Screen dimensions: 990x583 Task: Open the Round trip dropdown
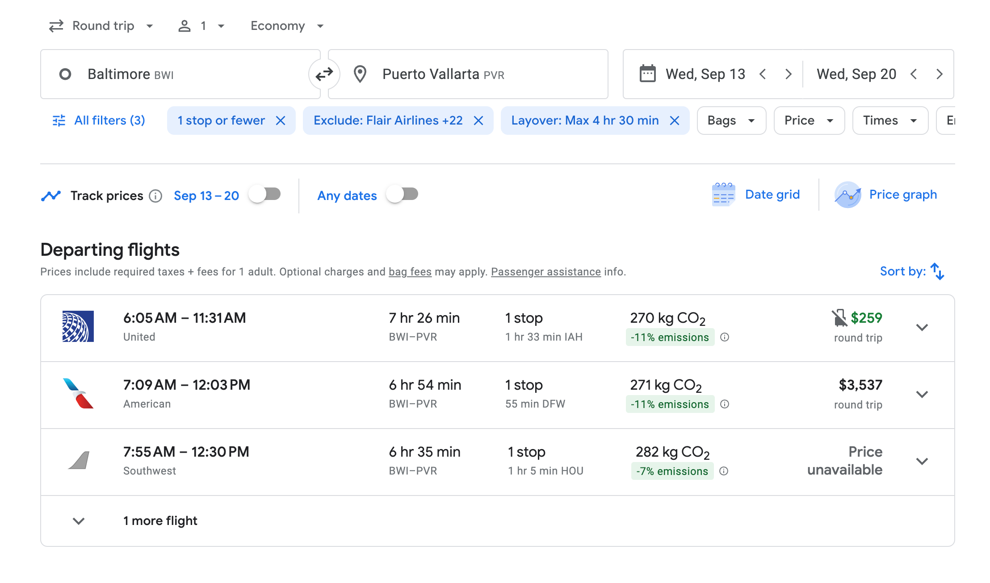click(102, 26)
